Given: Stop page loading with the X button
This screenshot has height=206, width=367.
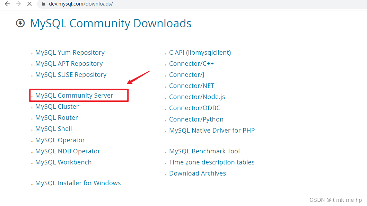Looking at the screenshot, I should point(29,4).
